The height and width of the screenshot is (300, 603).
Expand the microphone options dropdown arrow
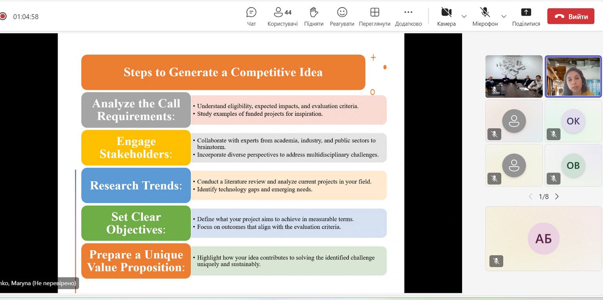pyautogui.click(x=504, y=16)
